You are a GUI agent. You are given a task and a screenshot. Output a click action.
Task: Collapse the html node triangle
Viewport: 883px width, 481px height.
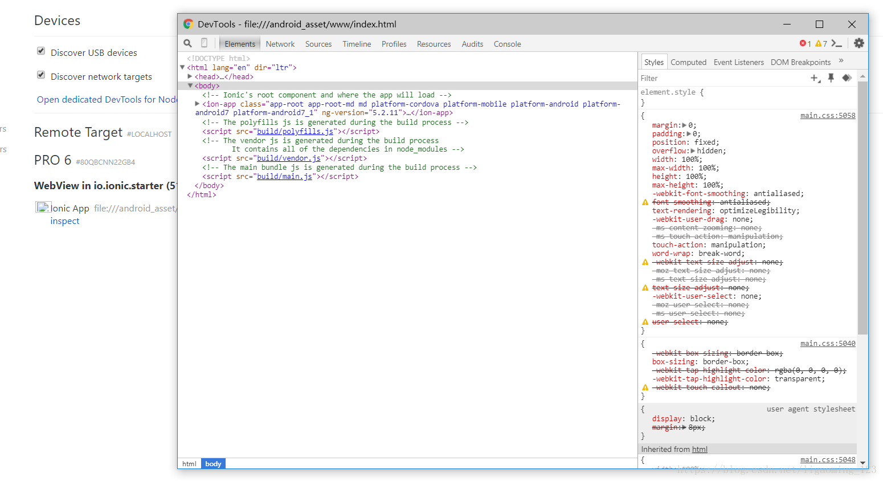click(x=182, y=67)
